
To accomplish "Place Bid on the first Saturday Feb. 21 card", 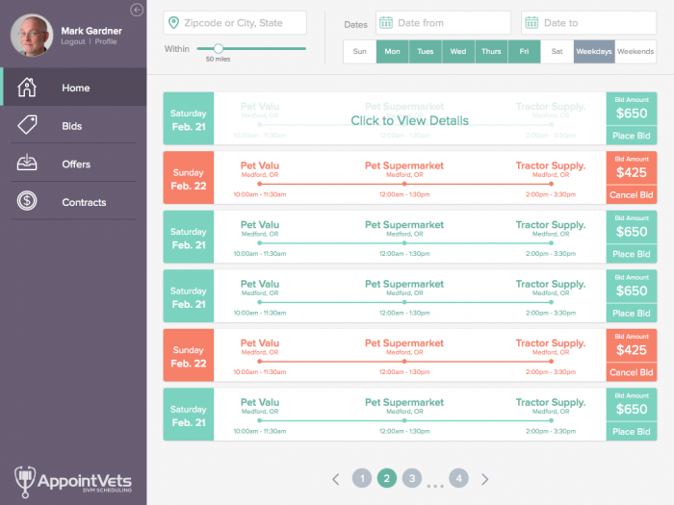I will [632, 136].
